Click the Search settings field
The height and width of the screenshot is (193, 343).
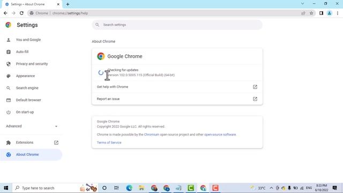click(x=177, y=25)
